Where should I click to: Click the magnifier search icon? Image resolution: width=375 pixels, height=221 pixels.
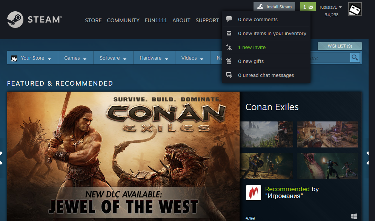[355, 58]
